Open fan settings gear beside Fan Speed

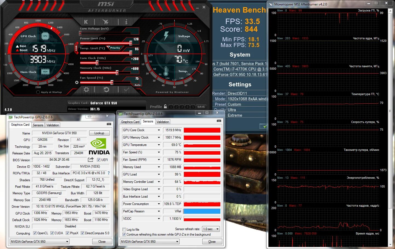(77, 82)
